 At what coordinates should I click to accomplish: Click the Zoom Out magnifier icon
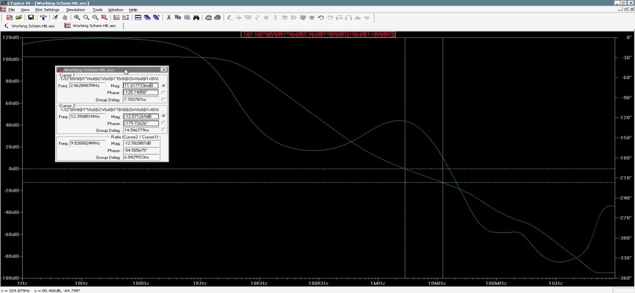point(95,18)
